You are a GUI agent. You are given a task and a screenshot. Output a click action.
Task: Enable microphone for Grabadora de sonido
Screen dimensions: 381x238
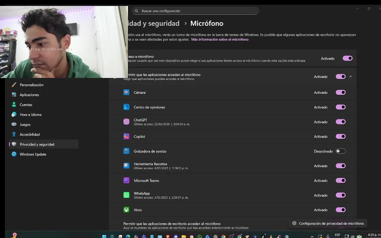(340, 151)
